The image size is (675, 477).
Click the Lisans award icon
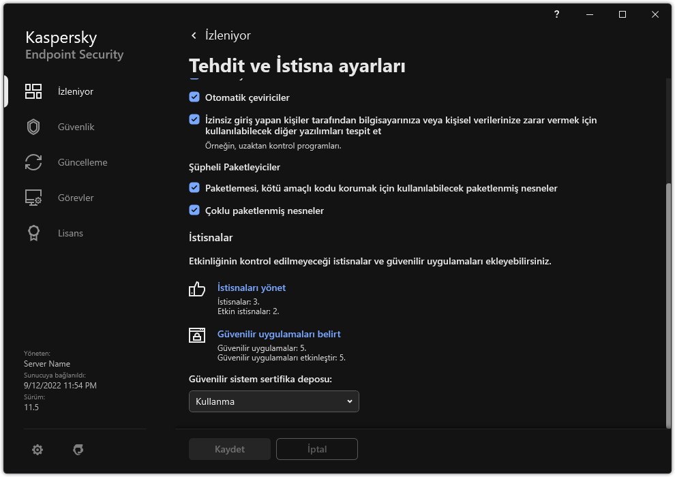[x=33, y=233]
